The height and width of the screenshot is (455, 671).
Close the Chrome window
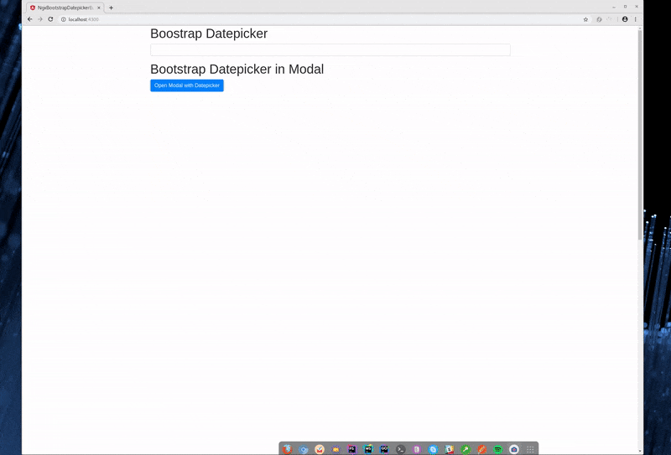tap(637, 7)
